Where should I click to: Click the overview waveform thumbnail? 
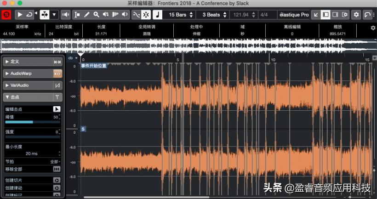click(x=188, y=45)
